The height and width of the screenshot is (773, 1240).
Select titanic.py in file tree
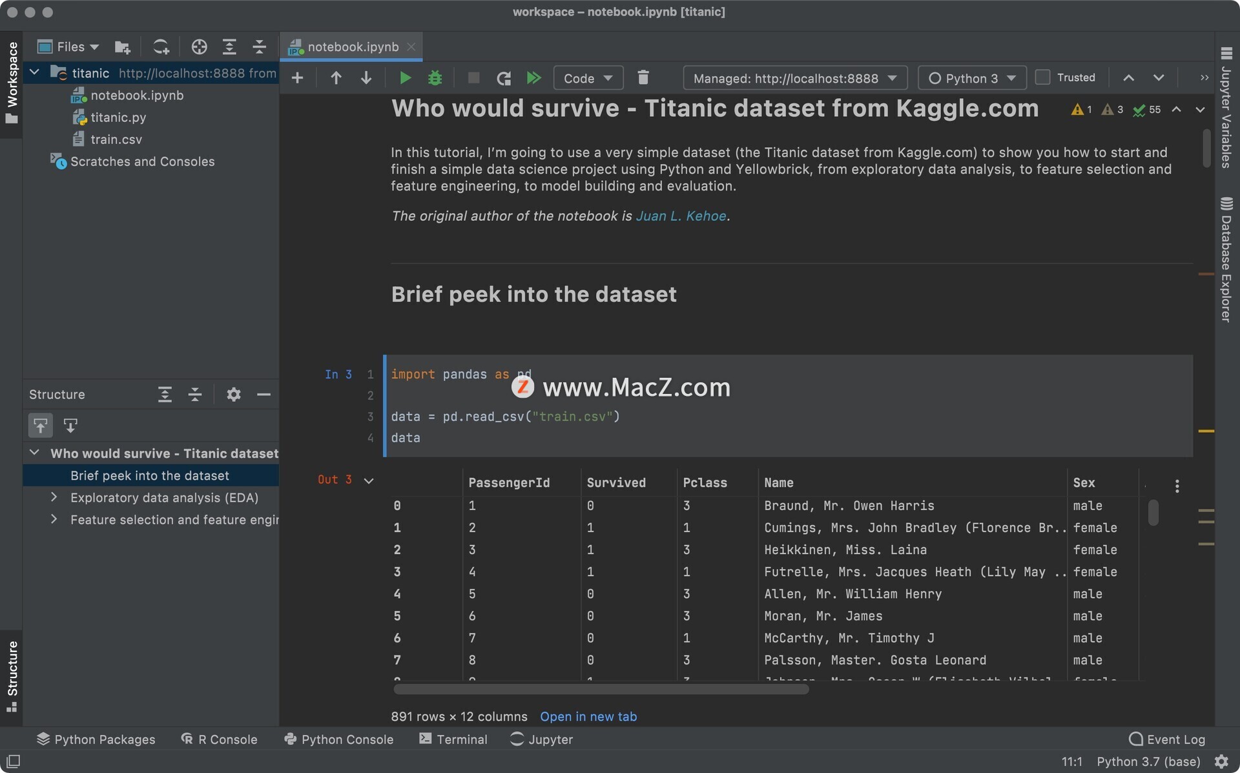point(118,117)
